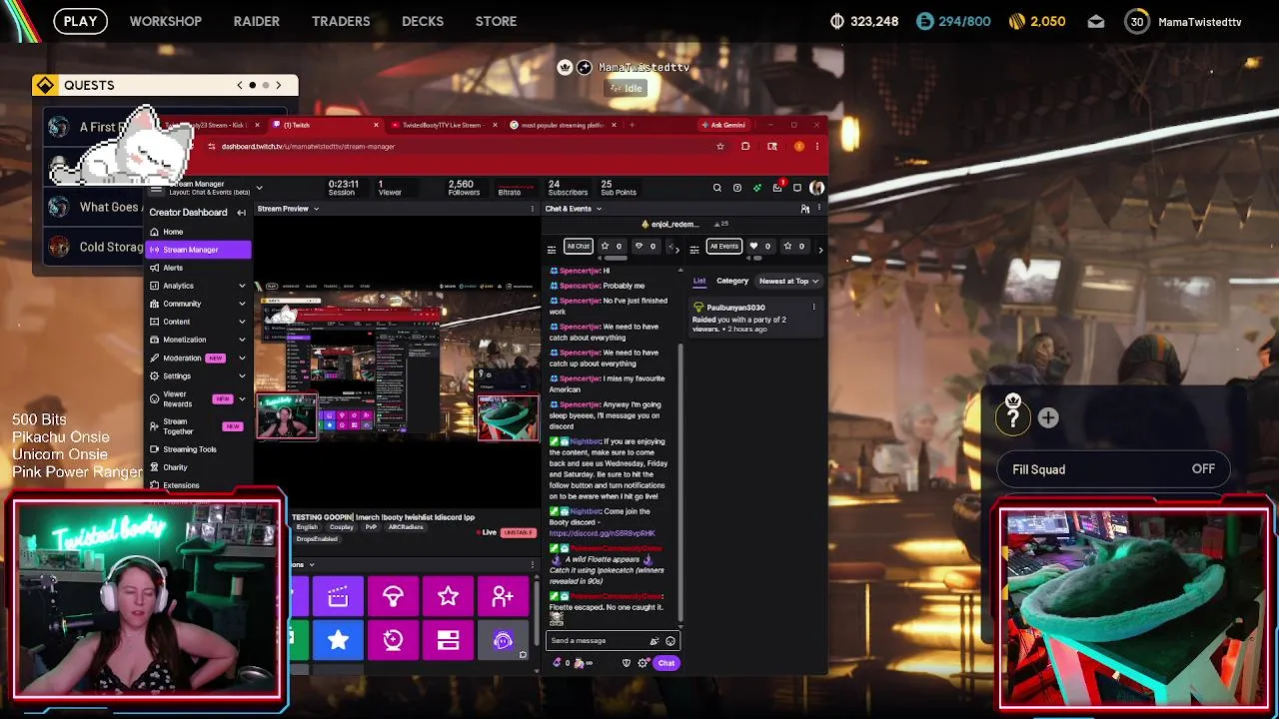Click the cat bed camera overlay thumbnail
Image resolution: width=1279 pixels, height=719 pixels.
click(x=1134, y=608)
